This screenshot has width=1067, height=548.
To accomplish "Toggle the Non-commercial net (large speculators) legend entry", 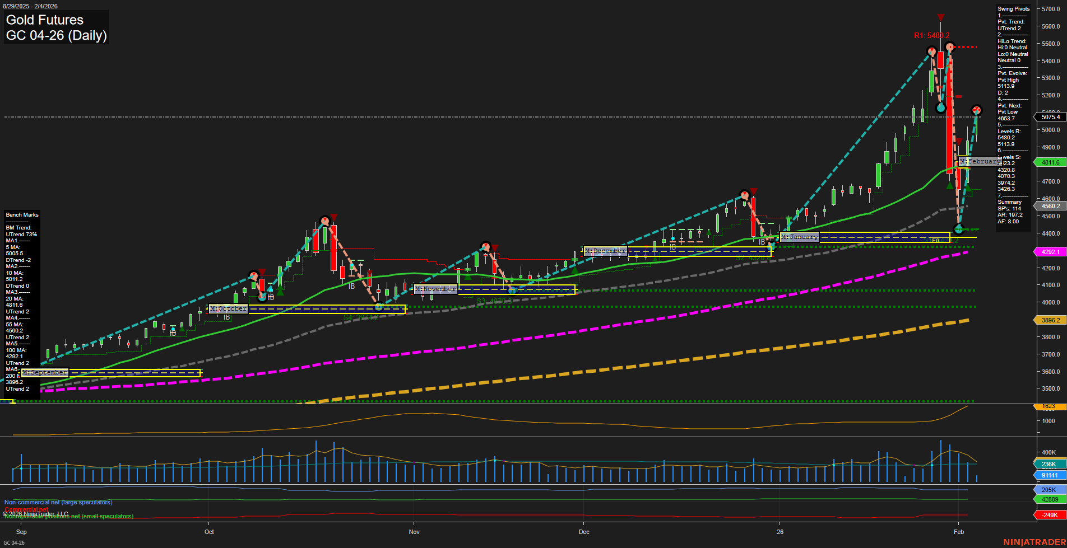I will pyautogui.click(x=58, y=502).
